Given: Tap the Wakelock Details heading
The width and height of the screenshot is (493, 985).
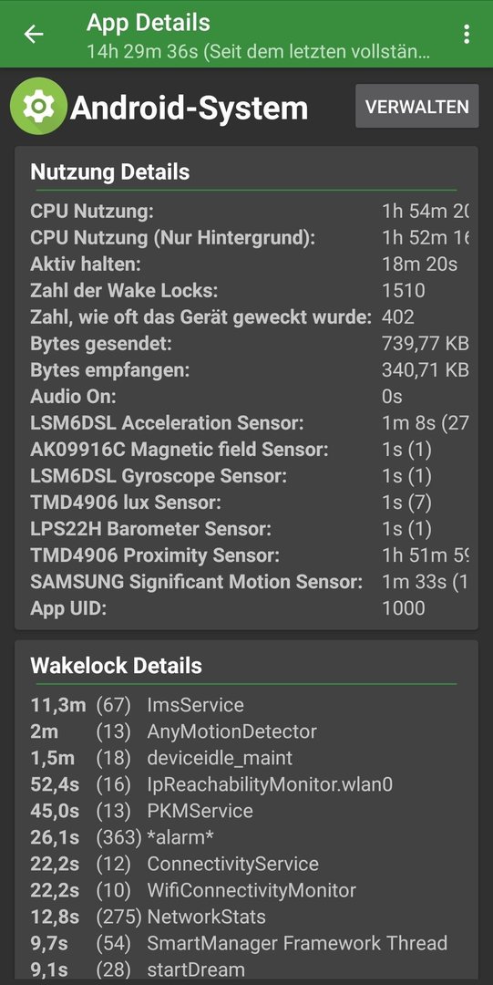Looking at the screenshot, I should pyautogui.click(x=116, y=666).
